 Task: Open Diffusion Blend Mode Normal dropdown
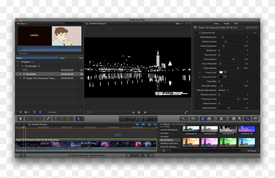[x=223, y=90]
